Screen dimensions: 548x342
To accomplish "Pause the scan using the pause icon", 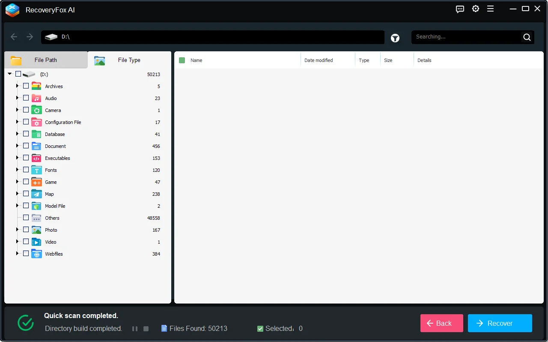I will click(x=135, y=328).
